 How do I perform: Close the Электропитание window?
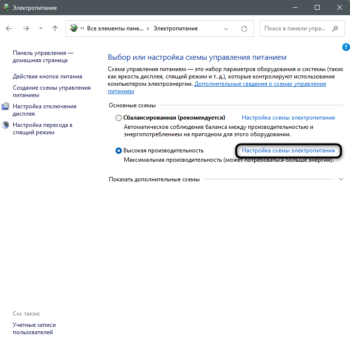340,8
